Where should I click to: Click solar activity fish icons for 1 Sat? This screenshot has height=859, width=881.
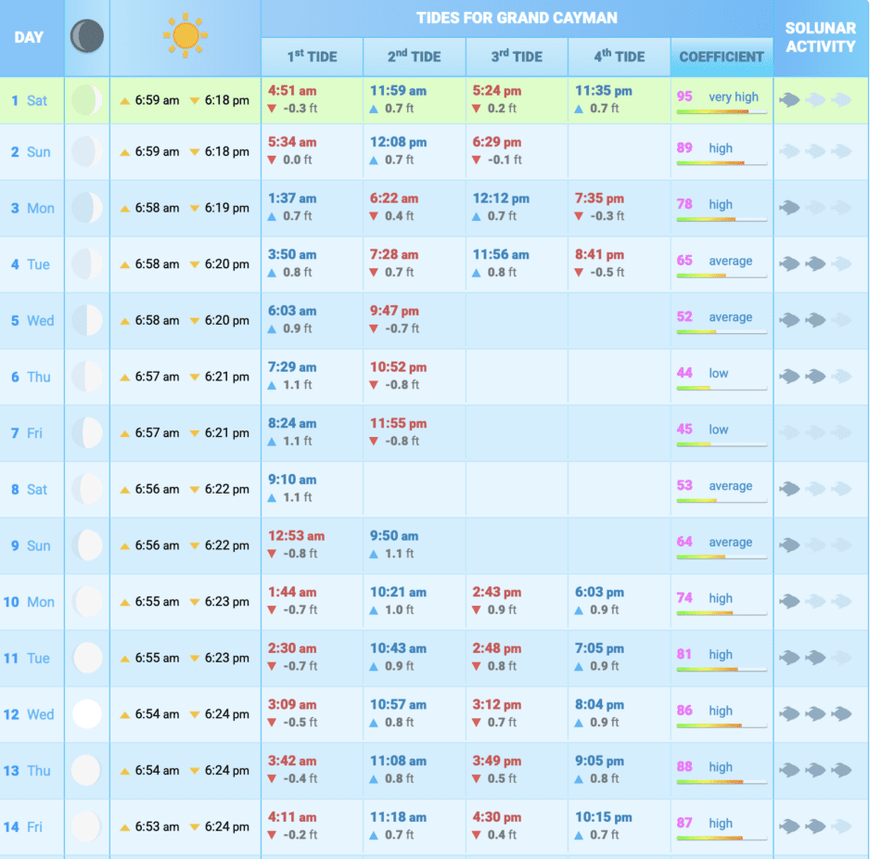814,100
